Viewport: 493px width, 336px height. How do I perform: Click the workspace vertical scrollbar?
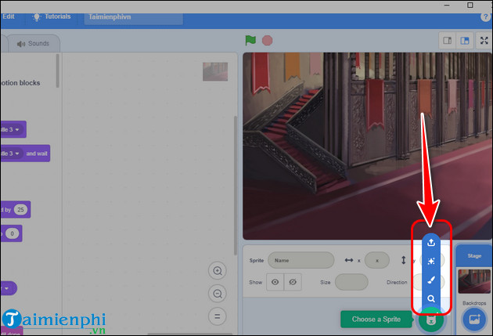236,186
